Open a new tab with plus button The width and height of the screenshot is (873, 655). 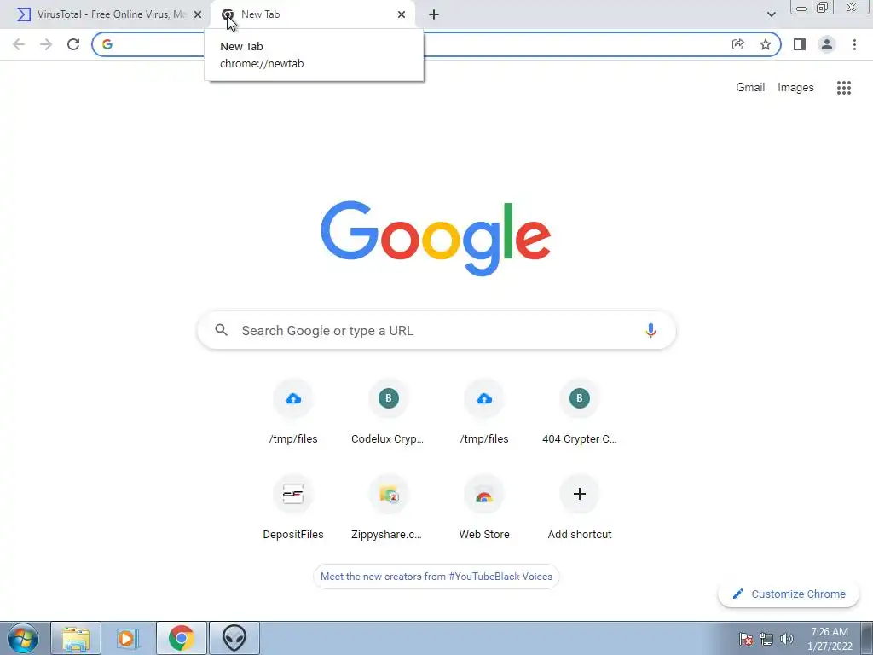coord(434,14)
